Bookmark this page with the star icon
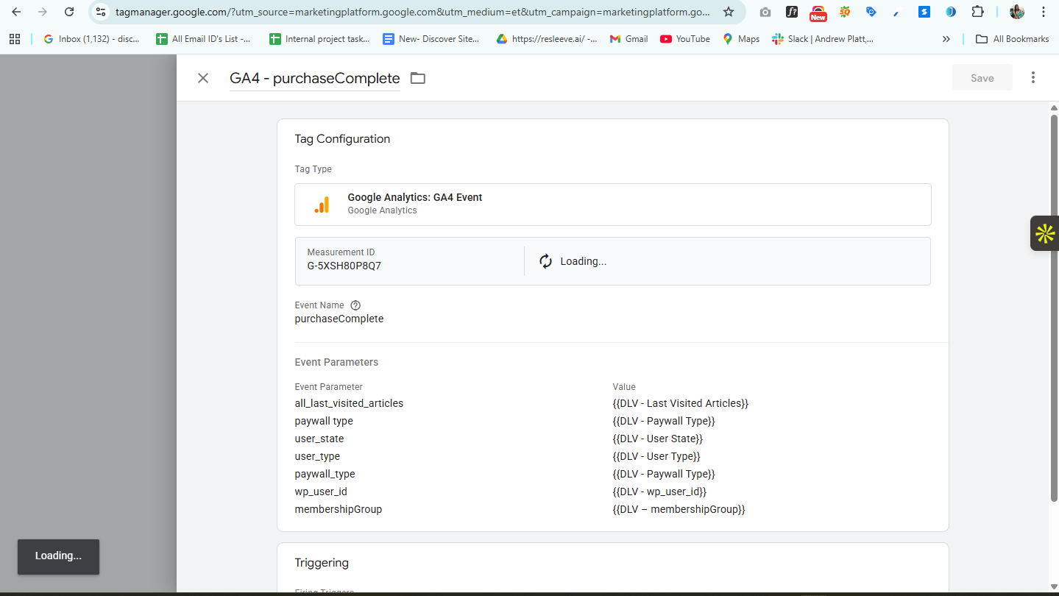This screenshot has width=1059, height=596. coord(729,12)
